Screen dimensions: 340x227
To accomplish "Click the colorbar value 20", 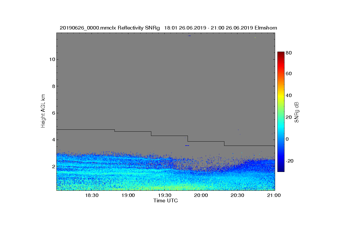I will point(289,117).
